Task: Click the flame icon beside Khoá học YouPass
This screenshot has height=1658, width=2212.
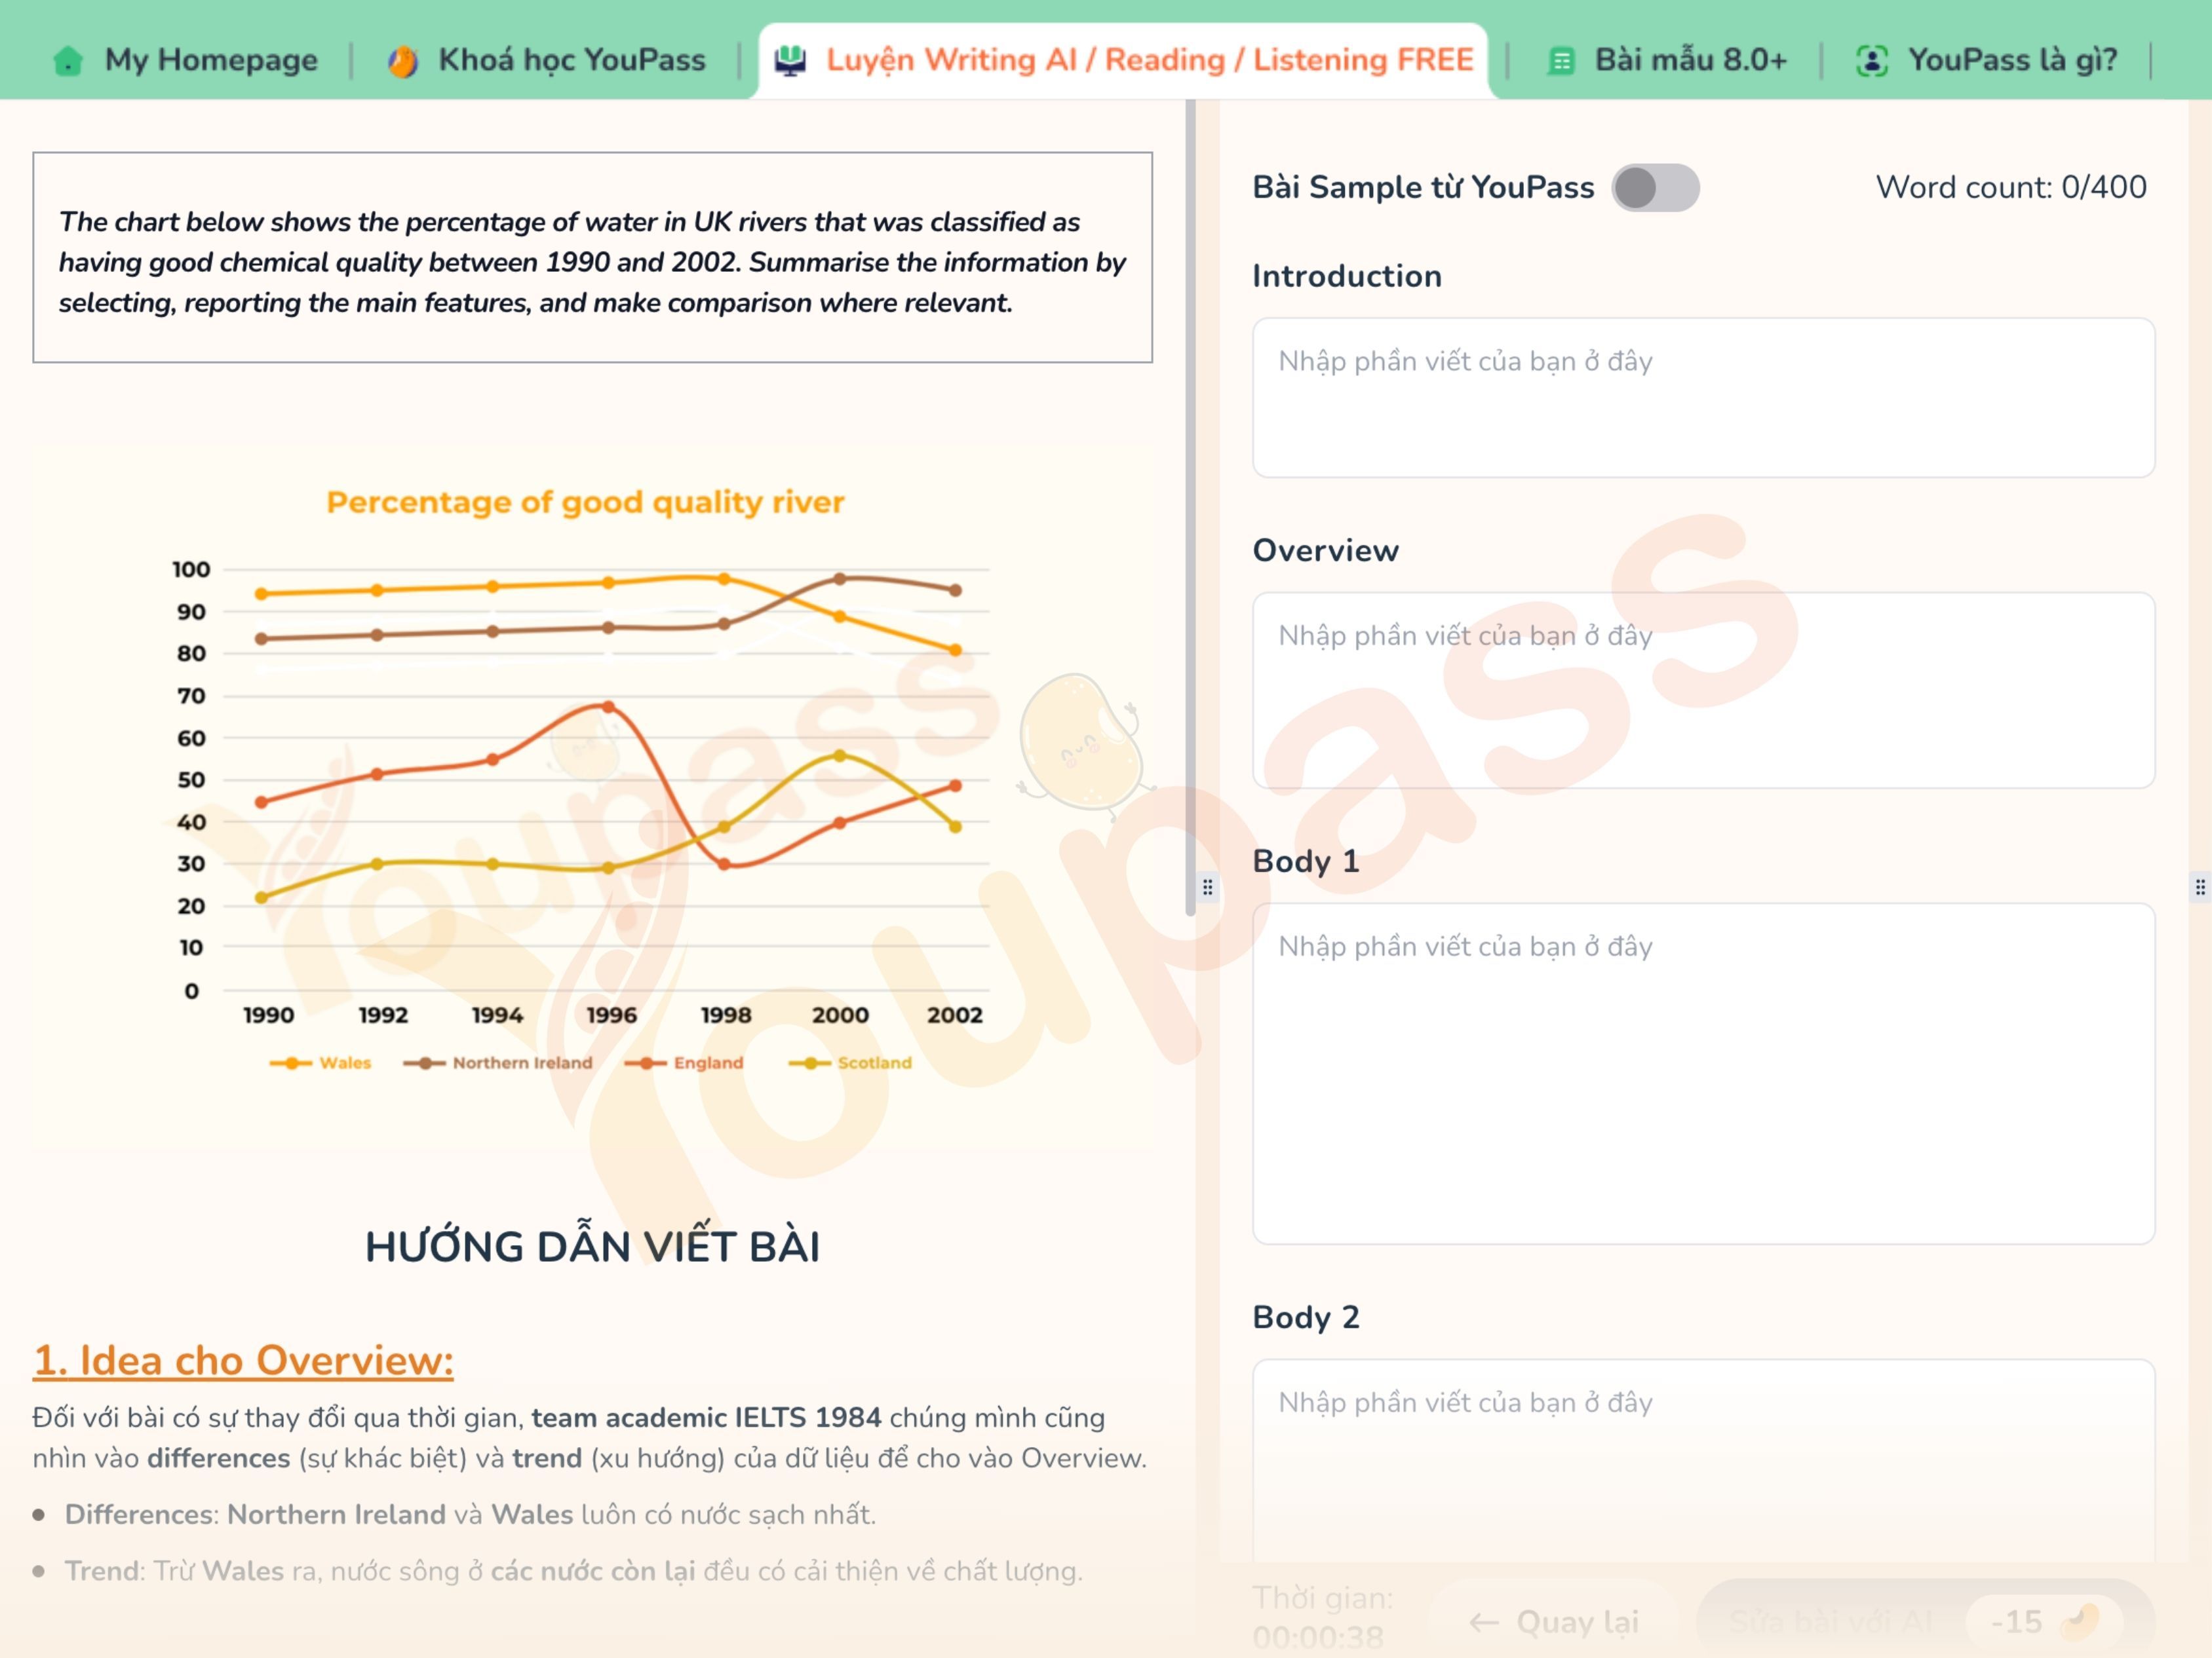Action: pyautogui.click(x=402, y=61)
